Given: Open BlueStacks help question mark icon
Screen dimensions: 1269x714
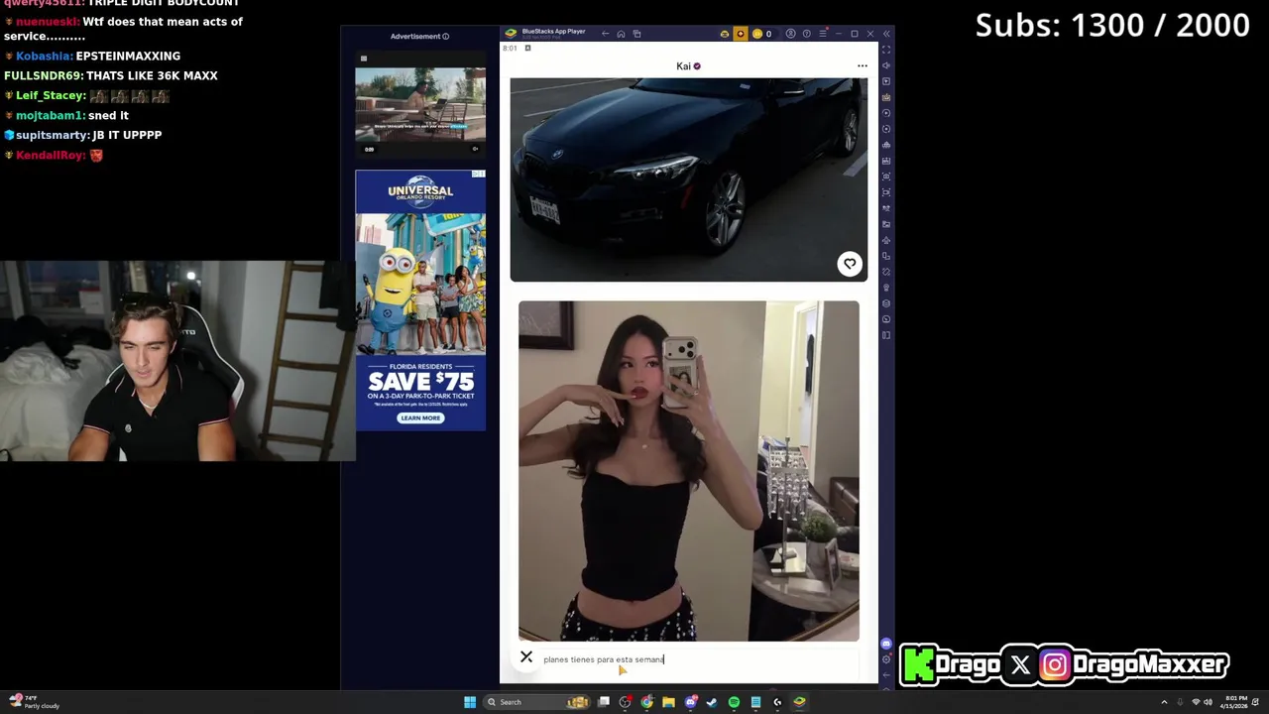Looking at the screenshot, I should coord(807,34).
